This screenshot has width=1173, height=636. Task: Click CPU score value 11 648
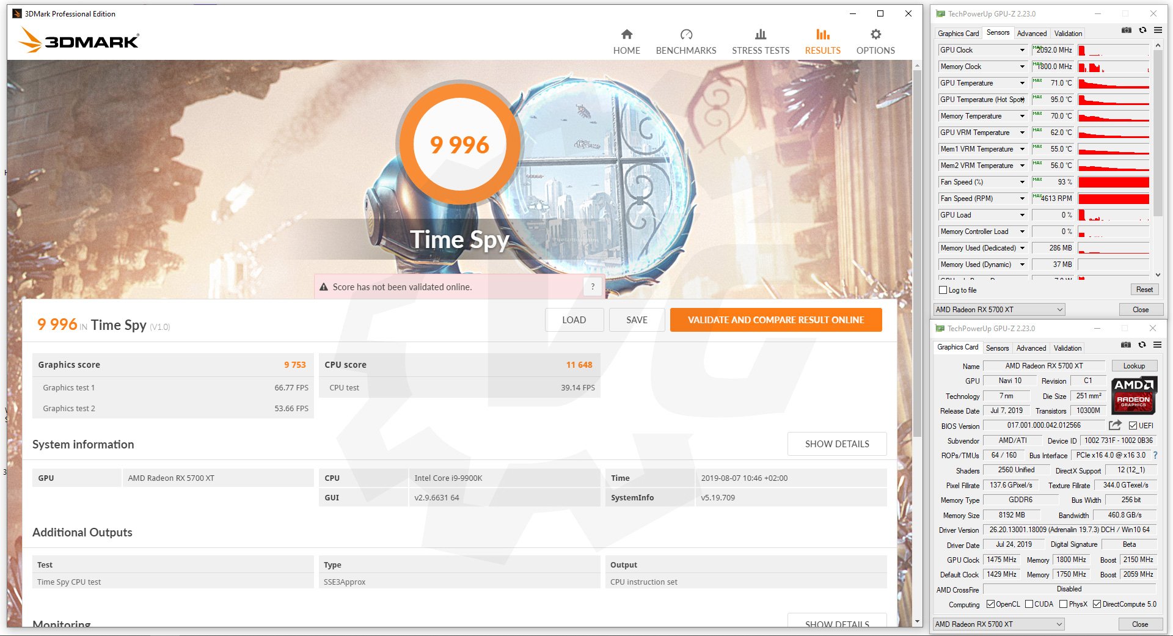tap(579, 365)
